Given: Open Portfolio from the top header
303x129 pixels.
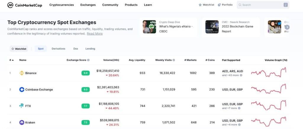Looking at the screenshot, I should 225,5.
